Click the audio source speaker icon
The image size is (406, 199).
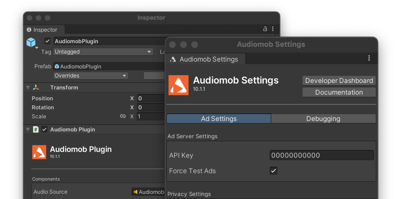click(135, 192)
